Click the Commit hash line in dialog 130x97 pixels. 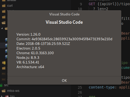tap(64, 39)
